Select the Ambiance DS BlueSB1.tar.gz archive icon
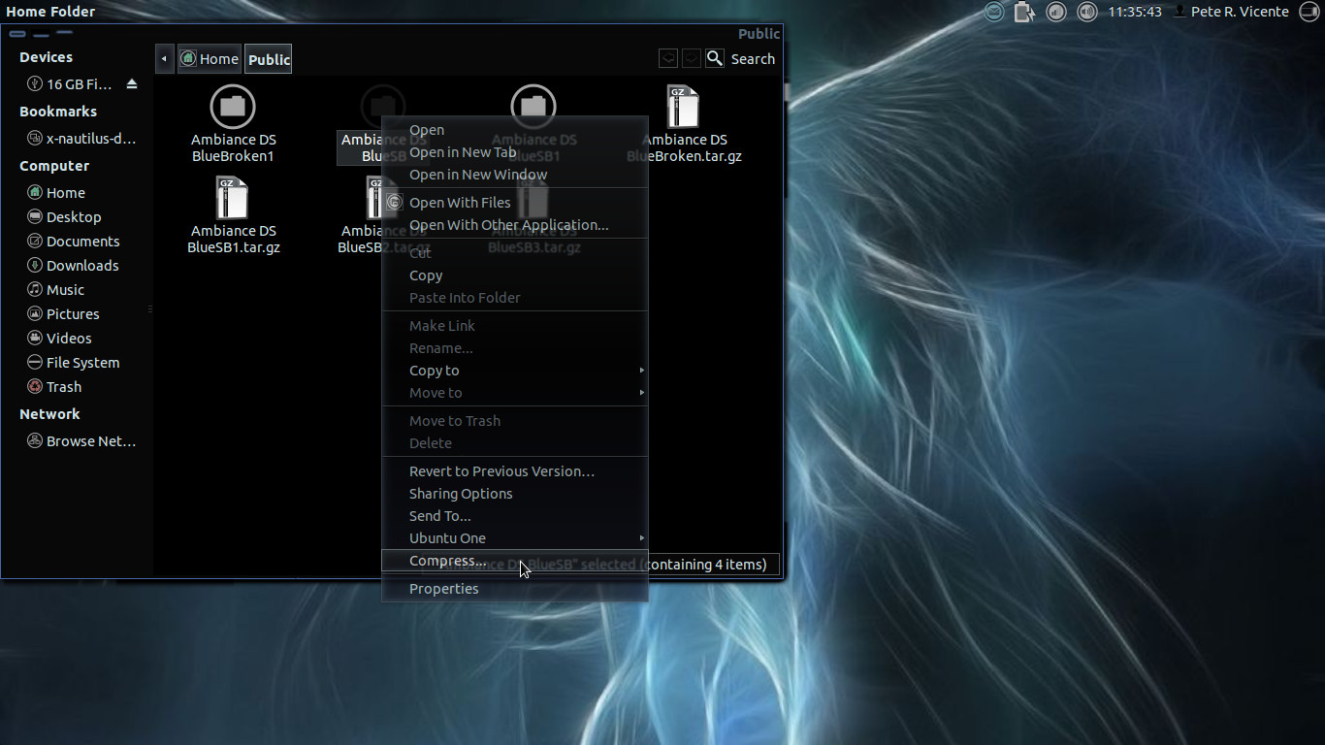The image size is (1325, 745). pyautogui.click(x=232, y=198)
